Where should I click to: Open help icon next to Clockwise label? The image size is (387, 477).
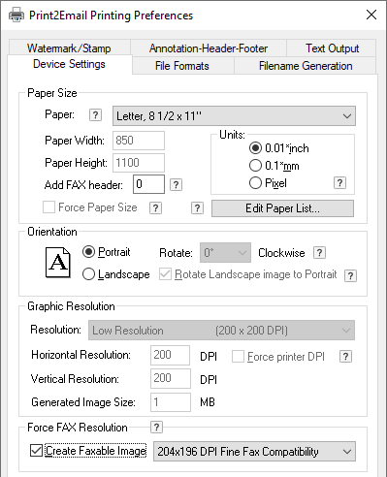(x=319, y=253)
